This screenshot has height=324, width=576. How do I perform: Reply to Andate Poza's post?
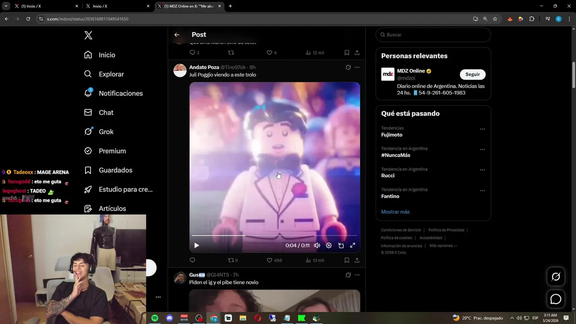pyautogui.click(x=192, y=260)
